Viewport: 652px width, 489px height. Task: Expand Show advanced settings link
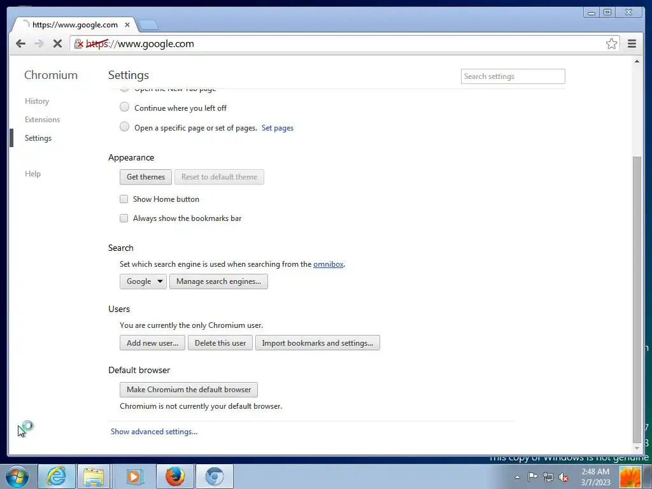tap(154, 432)
